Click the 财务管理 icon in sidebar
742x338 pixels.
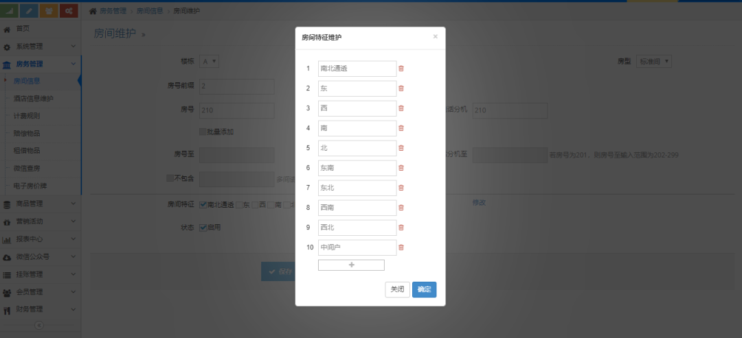[x=7, y=310]
